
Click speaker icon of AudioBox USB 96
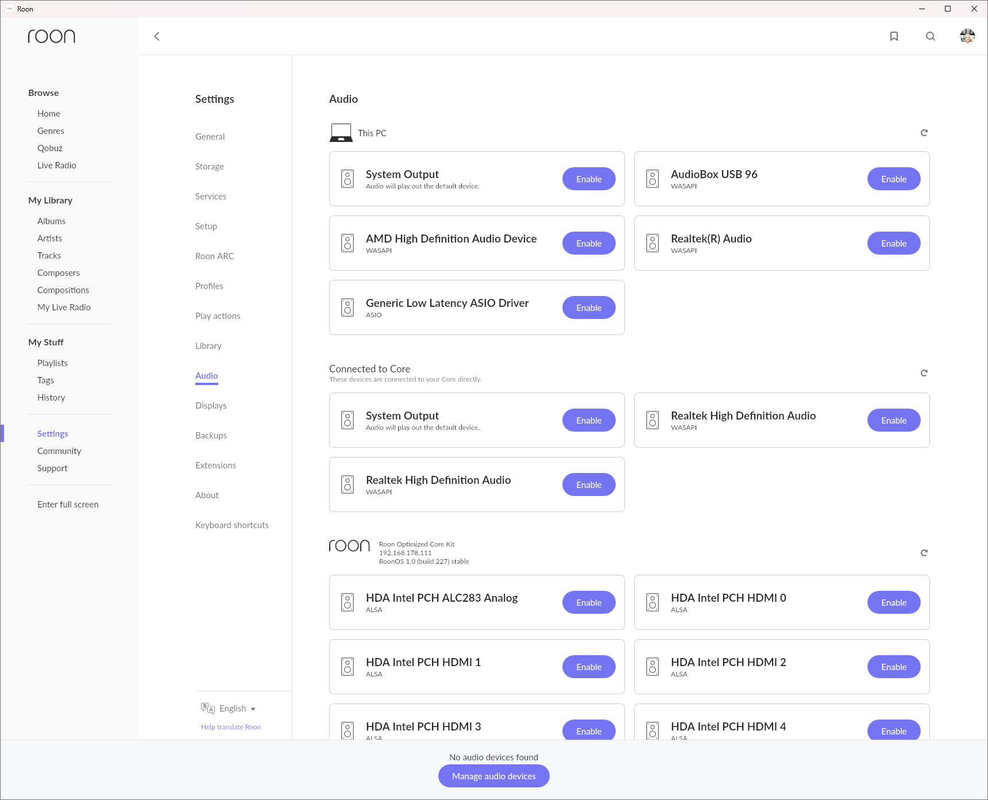(x=653, y=179)
